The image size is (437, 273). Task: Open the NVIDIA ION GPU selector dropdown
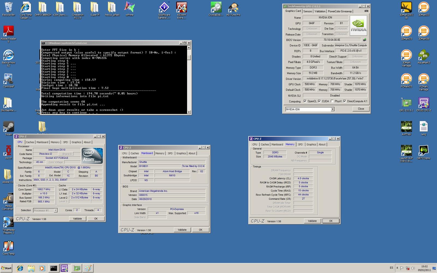(332, 109)
